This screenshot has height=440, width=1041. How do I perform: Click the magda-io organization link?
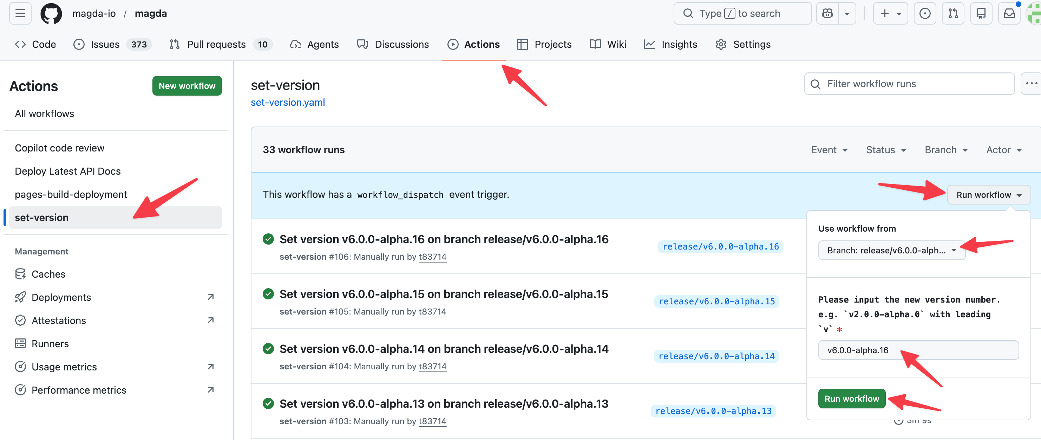(94, 13)
